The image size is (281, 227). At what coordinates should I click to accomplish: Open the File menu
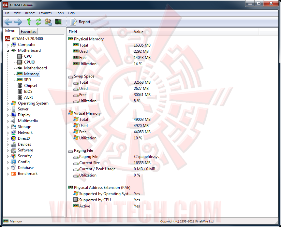click(x=7, y=13)
